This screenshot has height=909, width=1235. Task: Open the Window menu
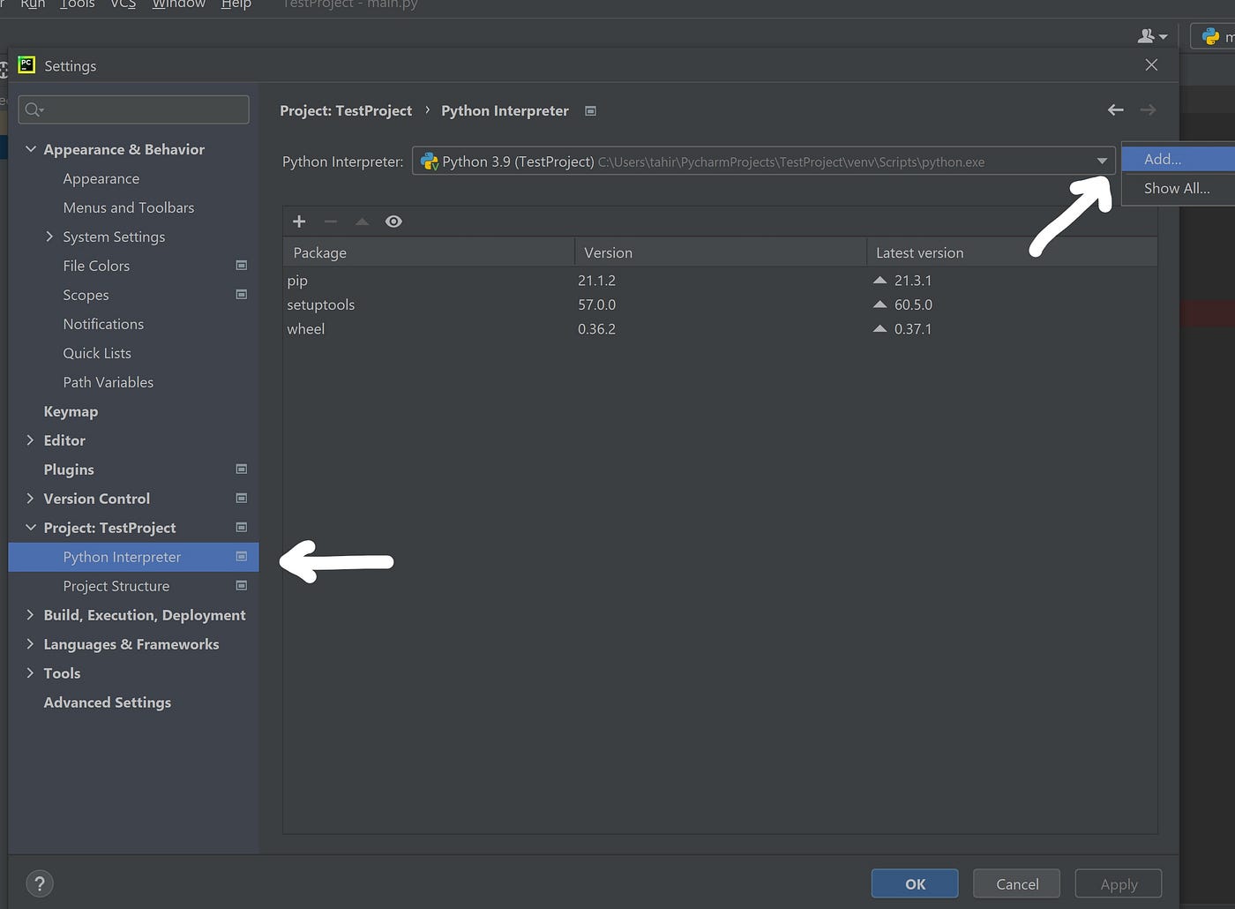178,5
